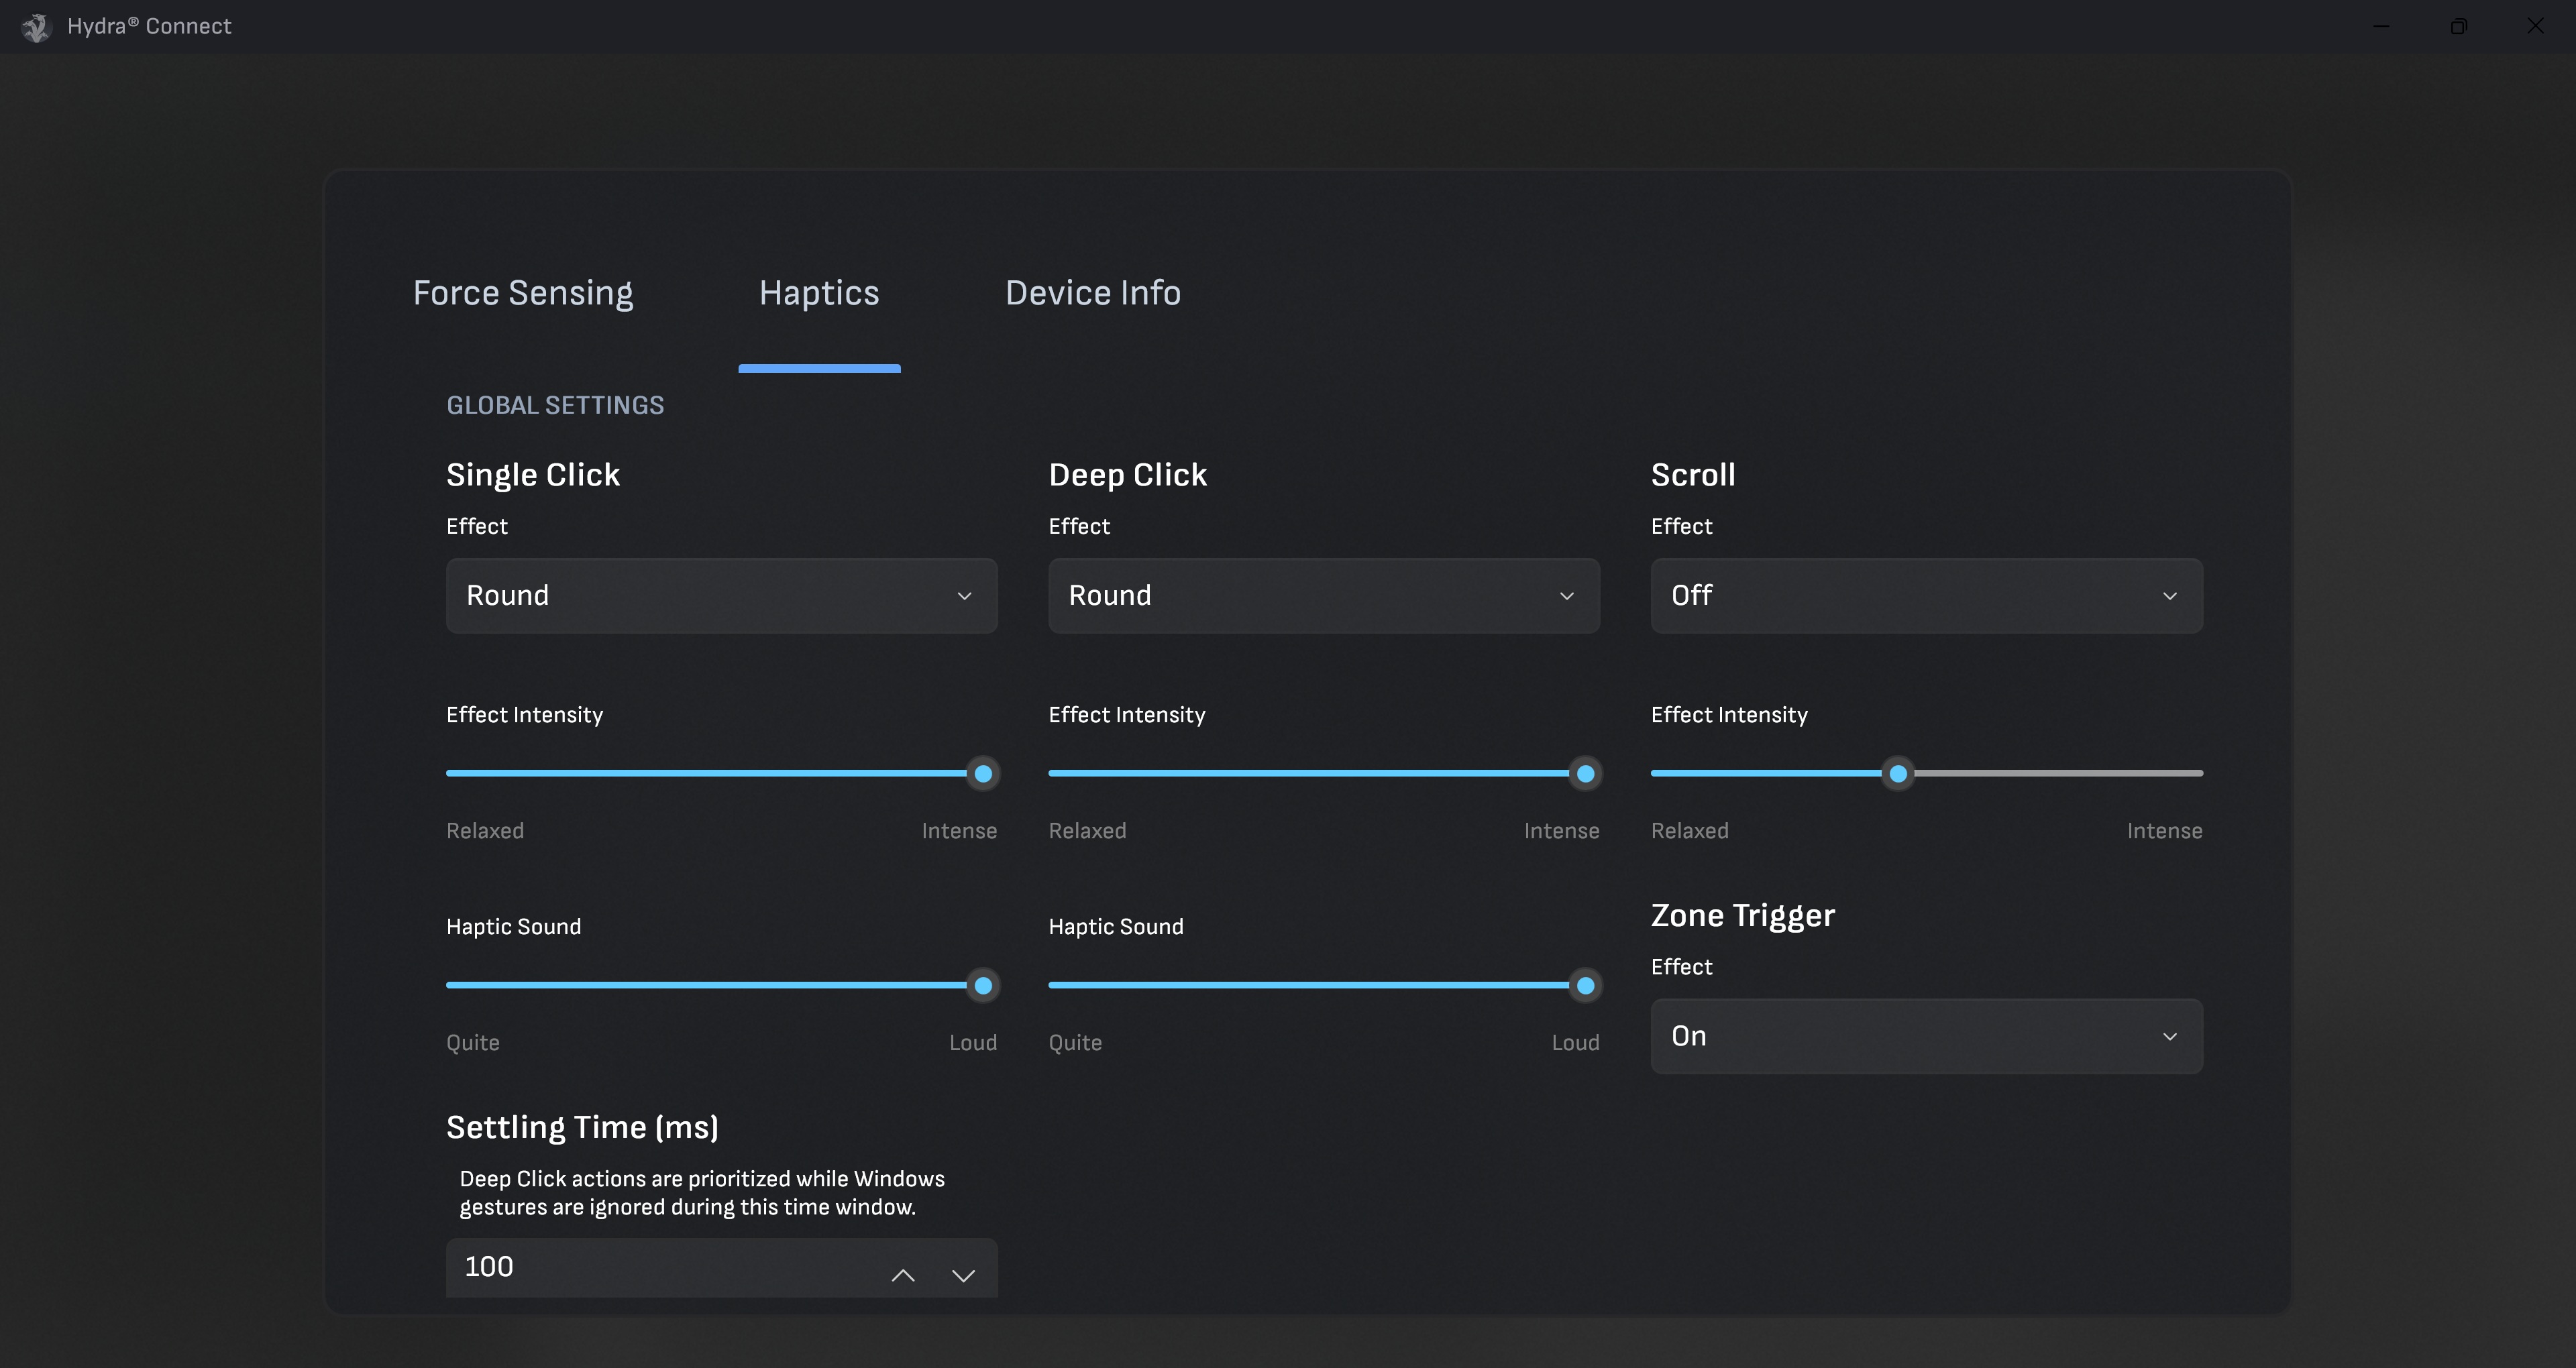Click the Settling Time increment arrow
2576x1368 pixels.
coord(902,1275)
